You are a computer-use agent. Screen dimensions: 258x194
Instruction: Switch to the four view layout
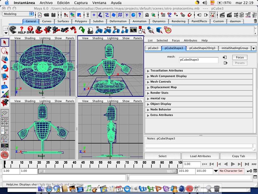[x=5, y=122]
